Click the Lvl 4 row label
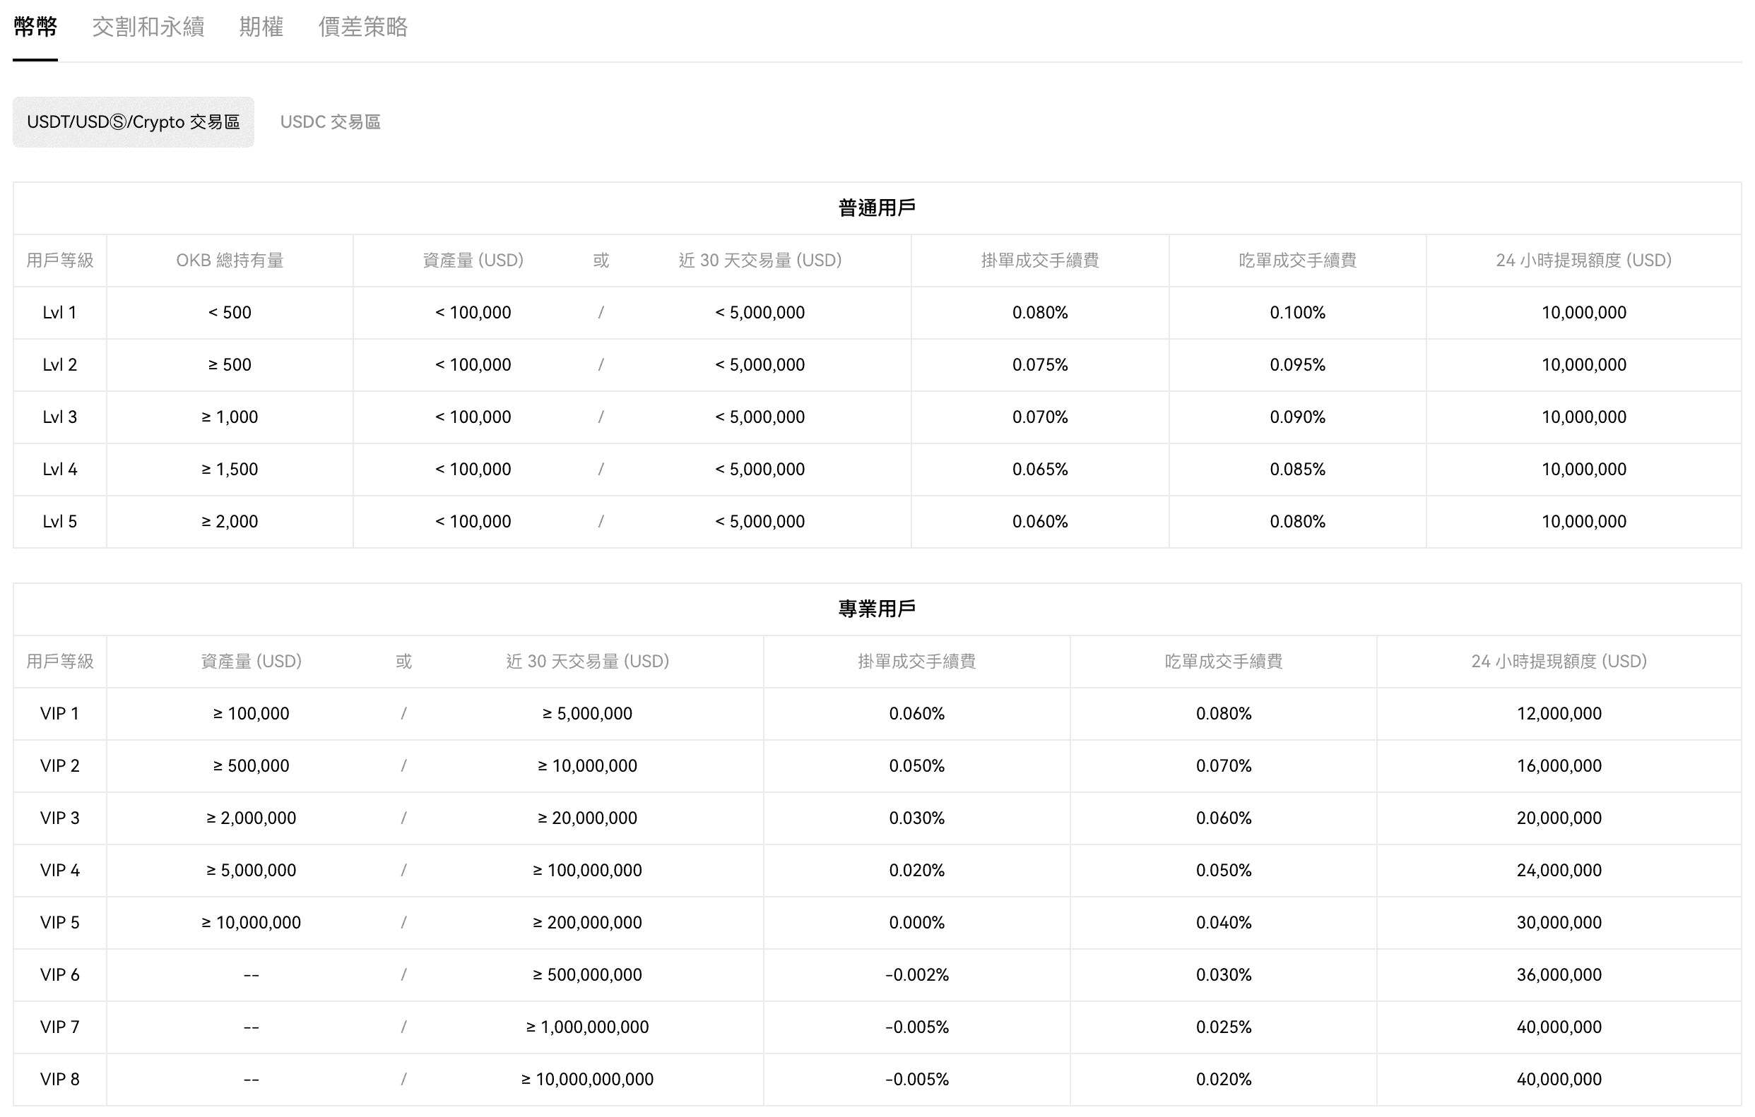Image resolution: width=1755 pixels, height=1117 pixels. point(60,470)
